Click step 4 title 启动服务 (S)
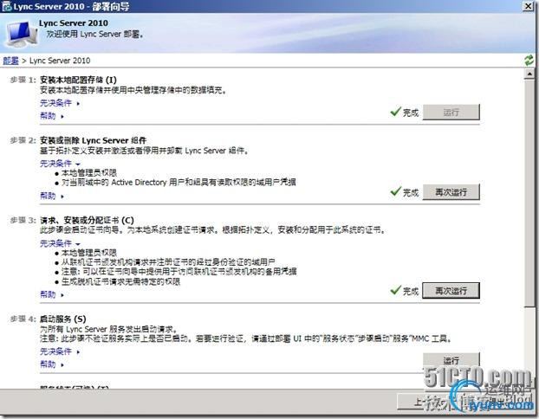Image resolution: width=539 pixels, height=419 pixels. click(x=63, y=319)
